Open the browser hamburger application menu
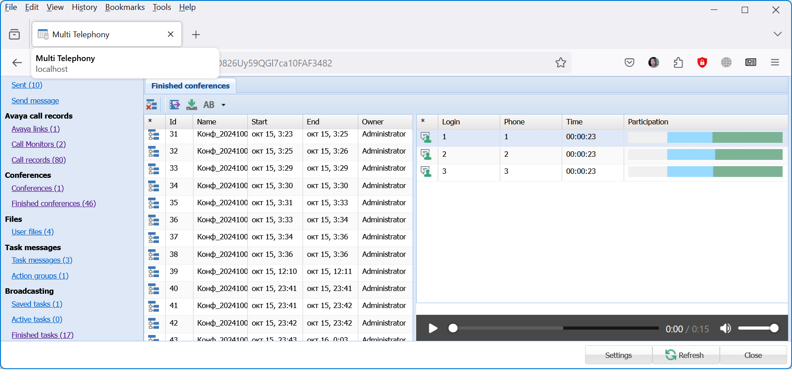The width and height of the screenshot is (792, 388). point(774,63)
